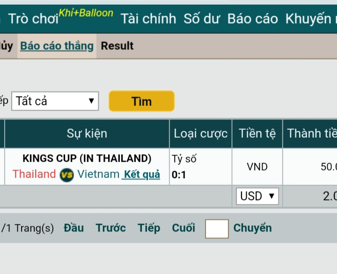Switch to the Result tab
337x274 pixels.
pyautogui.click(x=117, y=46)
